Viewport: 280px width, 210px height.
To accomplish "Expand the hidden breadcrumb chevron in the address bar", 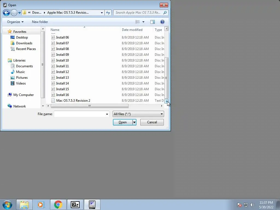I will point(29,13).
